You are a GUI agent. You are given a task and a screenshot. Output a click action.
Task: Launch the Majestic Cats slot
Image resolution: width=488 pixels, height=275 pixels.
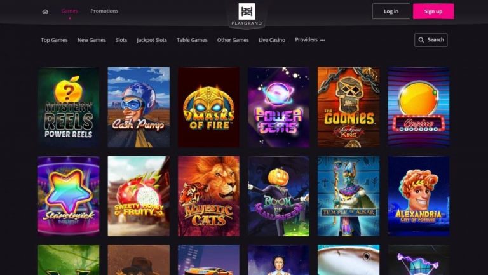coord(208,196)
